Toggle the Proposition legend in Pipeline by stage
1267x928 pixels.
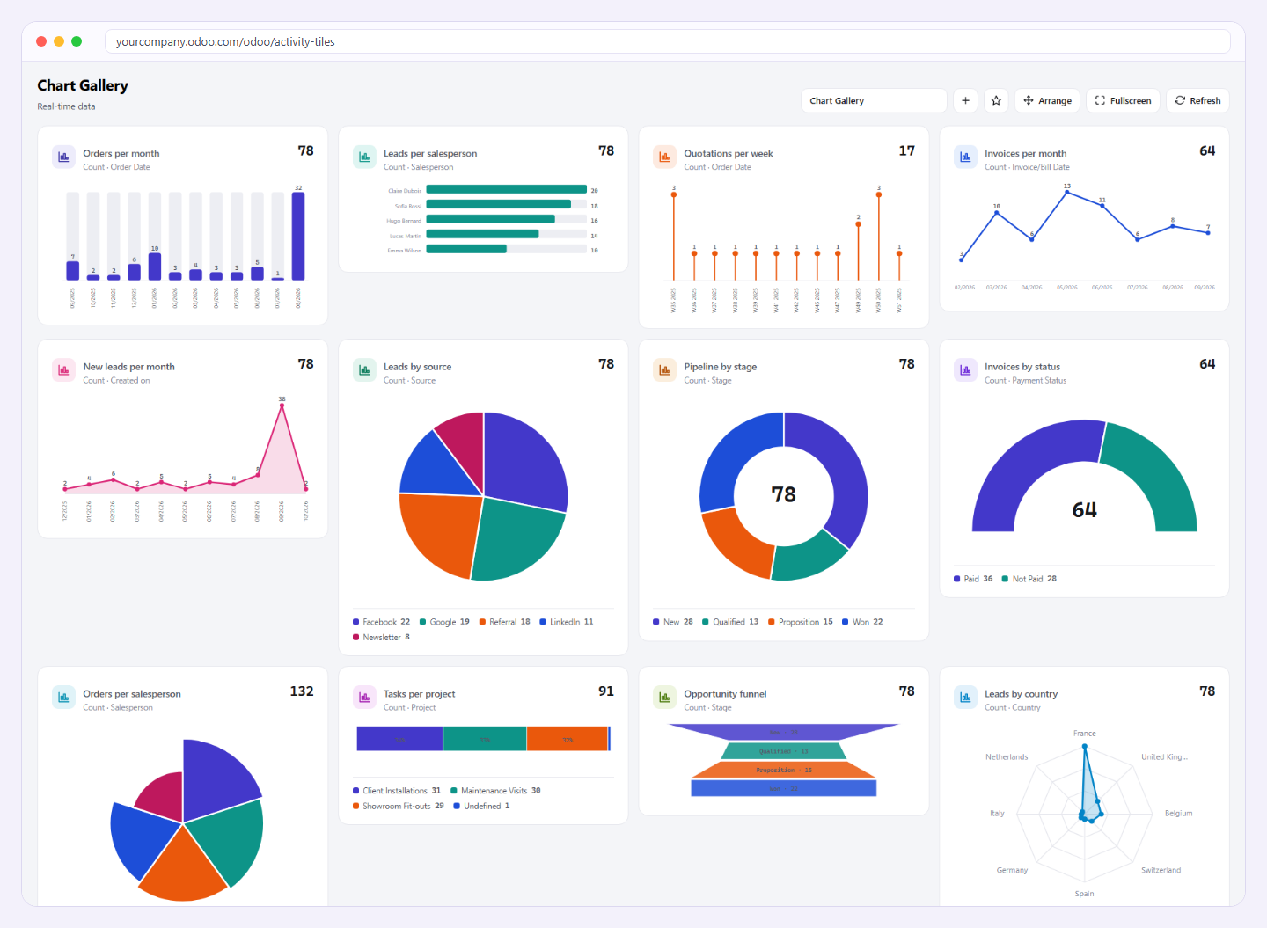coord(801,622)
